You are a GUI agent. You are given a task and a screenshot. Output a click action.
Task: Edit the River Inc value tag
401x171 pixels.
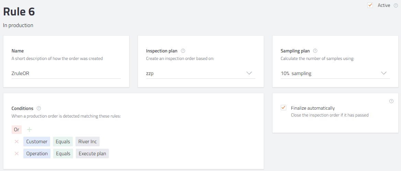(x=88, y=142)
